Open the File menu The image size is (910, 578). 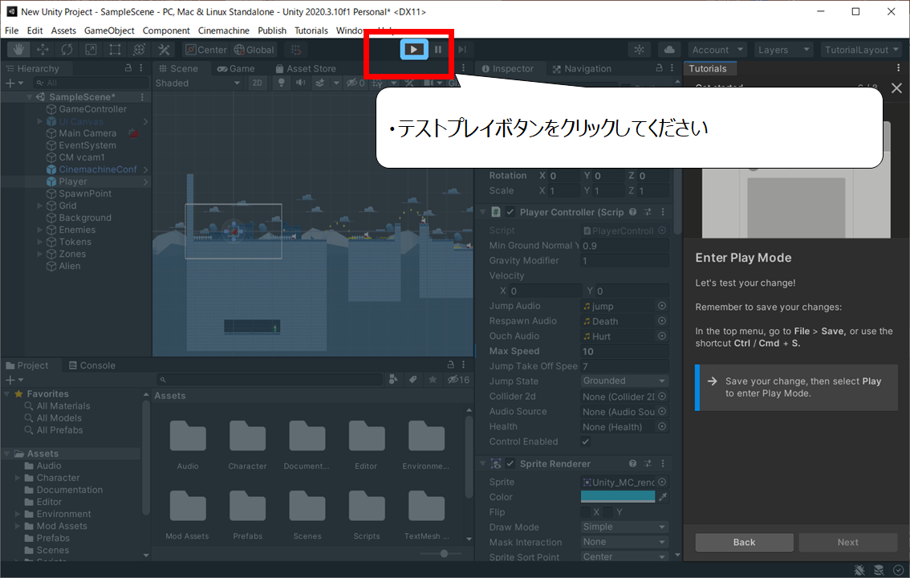coord(11,31)
